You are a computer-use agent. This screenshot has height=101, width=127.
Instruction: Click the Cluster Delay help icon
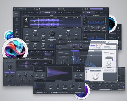pos(17,58)
